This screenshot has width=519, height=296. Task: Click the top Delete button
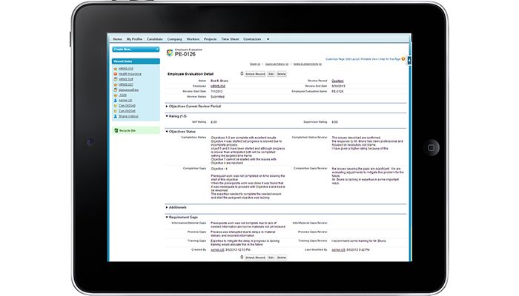pos(281,74)
